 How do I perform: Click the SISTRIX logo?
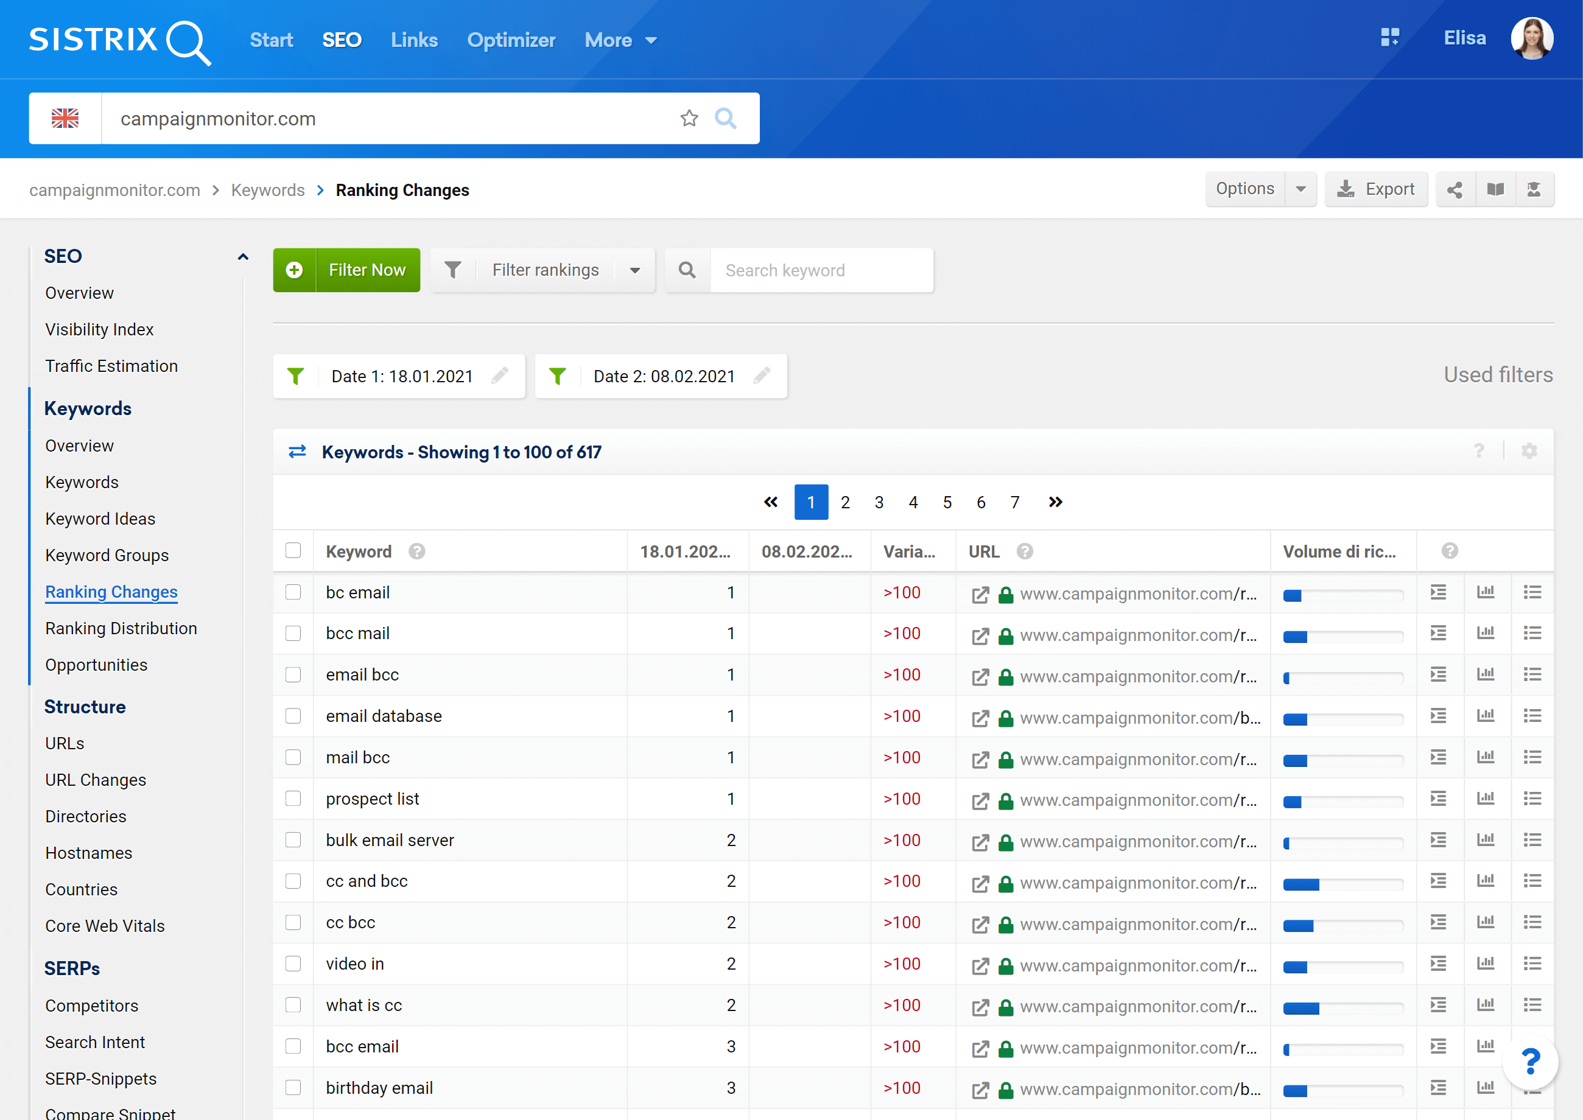coord(119,41)
